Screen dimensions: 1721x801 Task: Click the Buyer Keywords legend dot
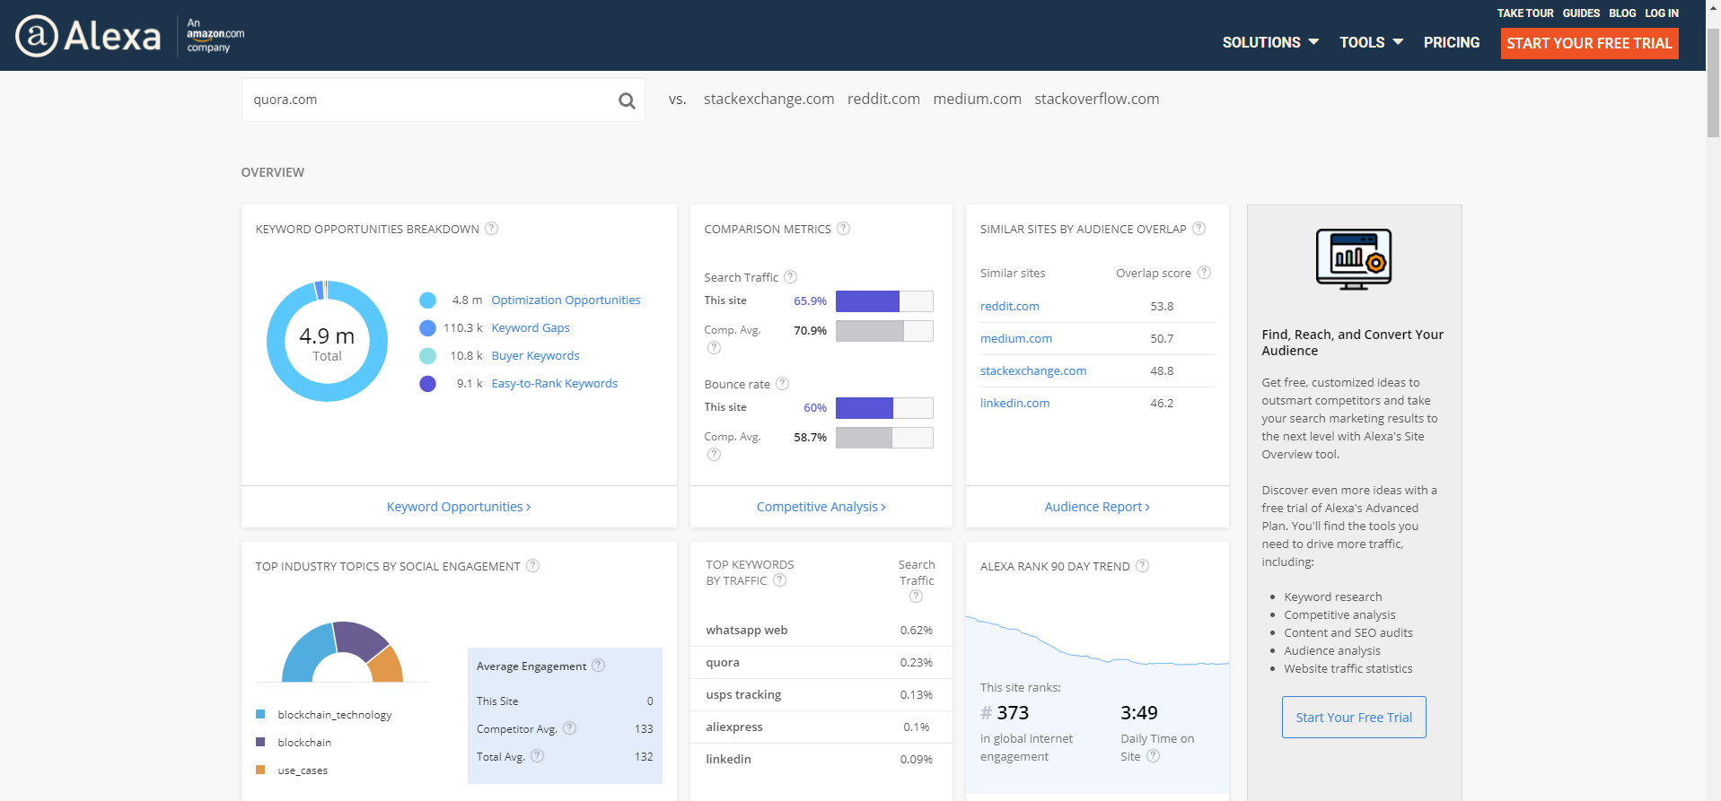[x=428, y=356]
